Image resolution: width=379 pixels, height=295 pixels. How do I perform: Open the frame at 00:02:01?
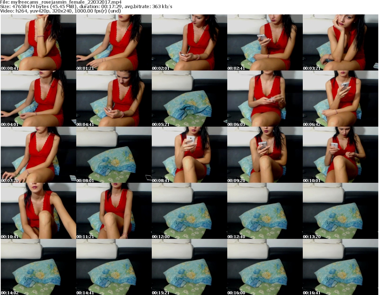pyautogui.click(x=189, y=42)
